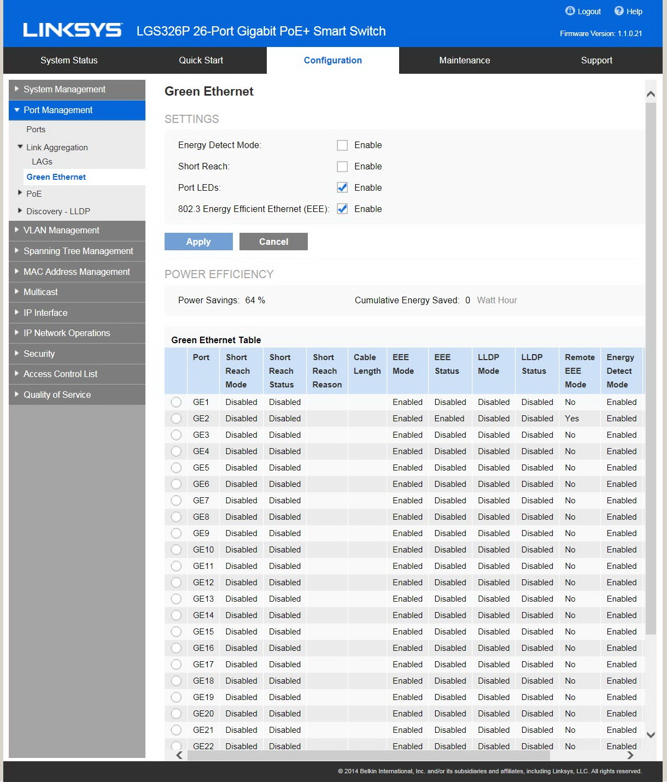Expand the System Management section
667x782 pixels.
tap(77, 90)
